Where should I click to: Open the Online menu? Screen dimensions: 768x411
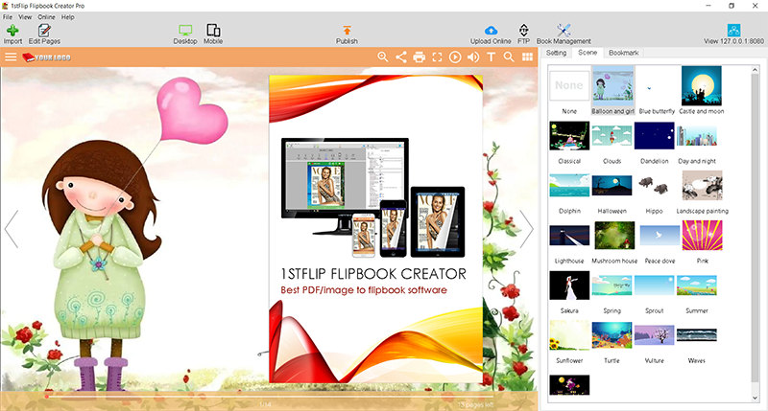tap(46, 16)
